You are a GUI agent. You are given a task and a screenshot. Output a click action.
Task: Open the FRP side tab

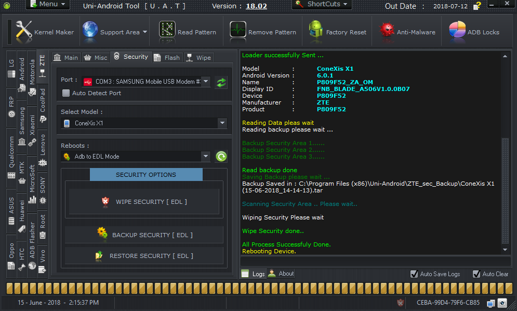coord(11,107)
